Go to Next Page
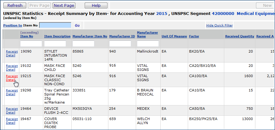 [64, 6]
